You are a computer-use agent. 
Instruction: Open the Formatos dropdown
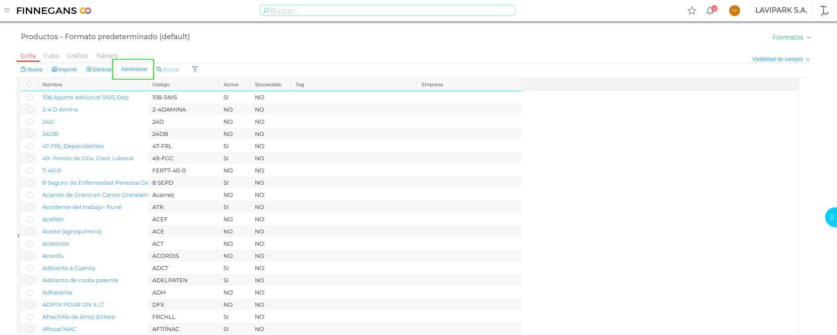pyautogui.click(x=792, y=37)
